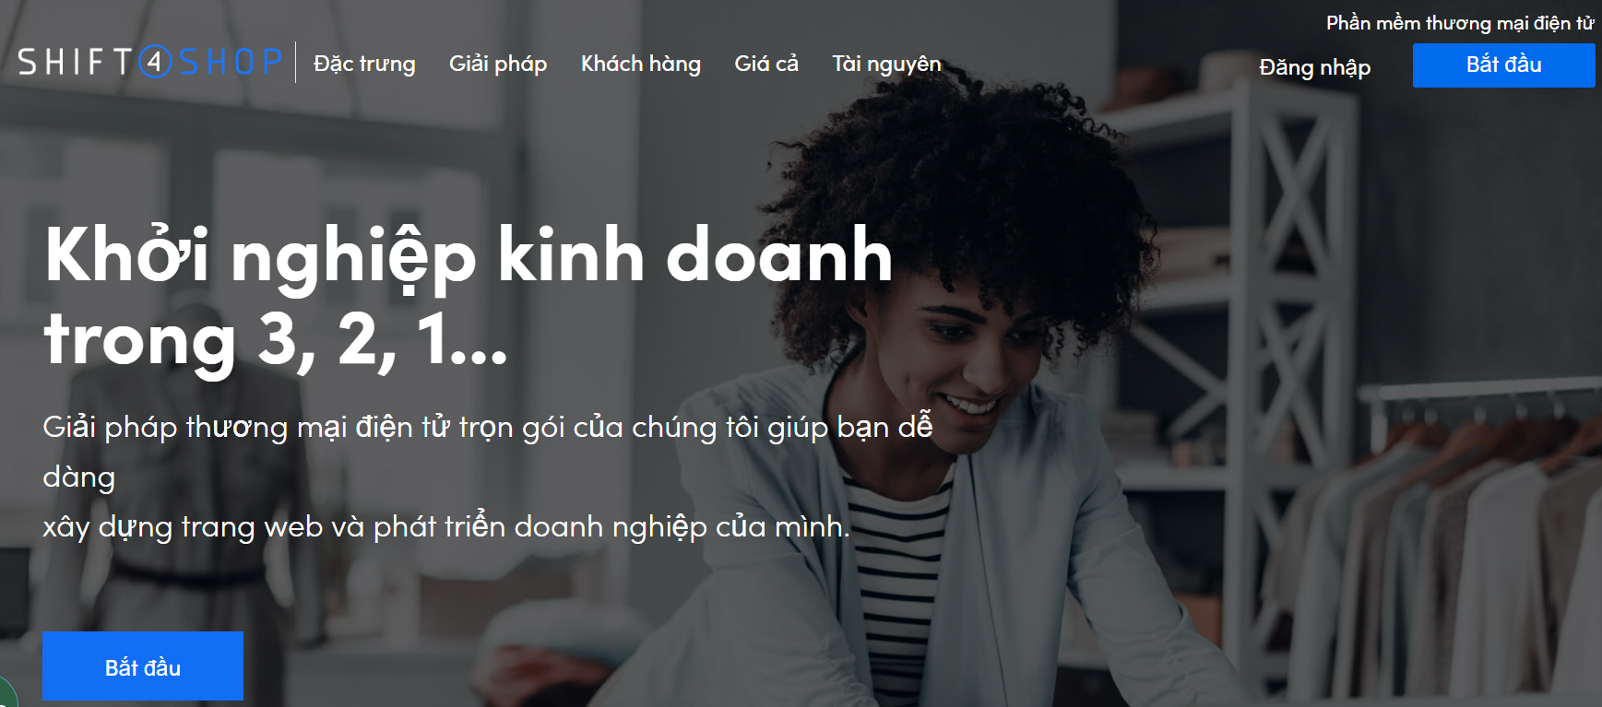Image resolution: width=1602 pixels, height=707 pixels.
Task: Click the Khởi nghiệp kinh doanh headline
Action: click(x=469, y=256)
